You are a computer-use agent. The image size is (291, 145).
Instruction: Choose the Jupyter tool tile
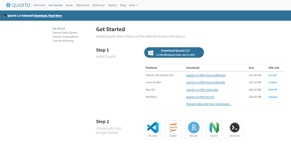coord(173,130)
